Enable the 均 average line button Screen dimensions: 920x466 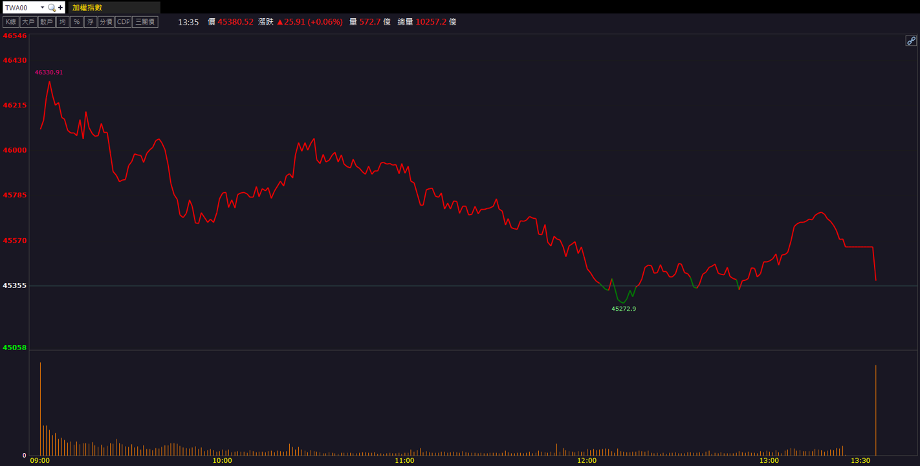click(62, 22)
